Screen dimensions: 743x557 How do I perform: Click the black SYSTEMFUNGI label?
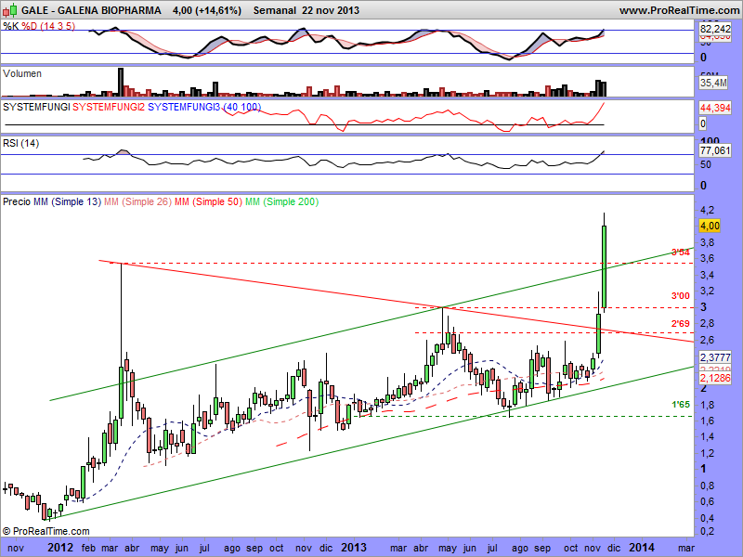pyautogui.click(x=36, y=107)
